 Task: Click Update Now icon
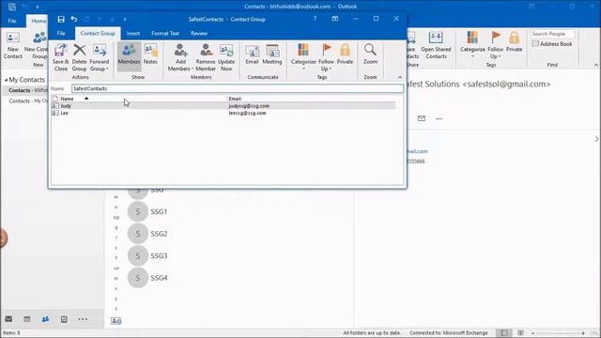(226, 57)
